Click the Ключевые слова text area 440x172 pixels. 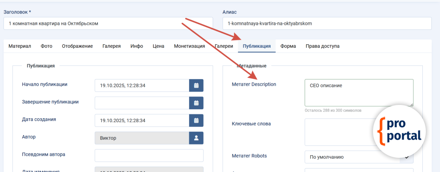[339, 132]
